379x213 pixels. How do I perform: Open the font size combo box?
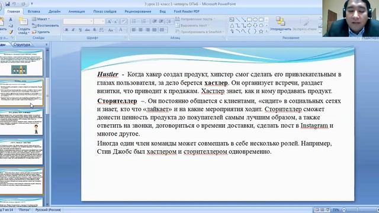(x=99, y=21)
